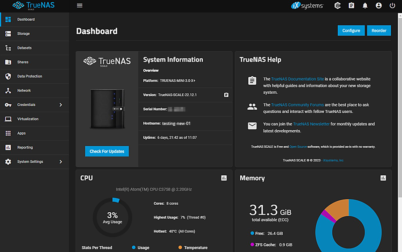Click the magenta ZFS Cache legend dot

252,244
